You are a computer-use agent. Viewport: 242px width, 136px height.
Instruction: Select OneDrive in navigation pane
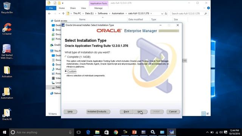click(x=56, y=45)
